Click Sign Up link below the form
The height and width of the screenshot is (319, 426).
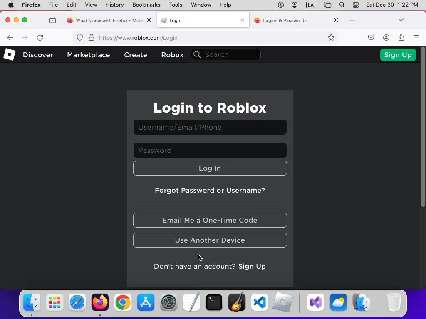tap(252, 266)
